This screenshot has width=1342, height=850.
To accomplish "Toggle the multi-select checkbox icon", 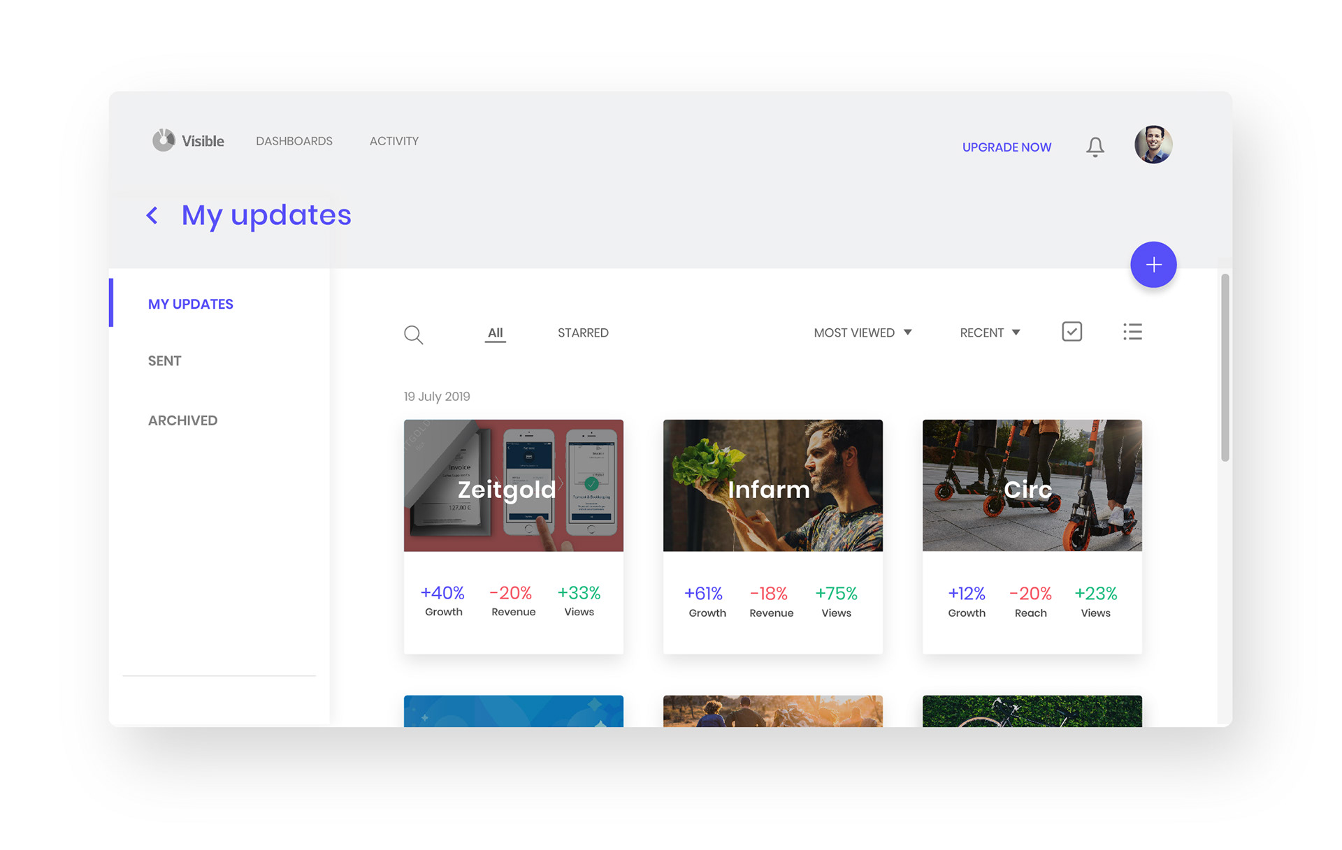I will click(1072, 332).
